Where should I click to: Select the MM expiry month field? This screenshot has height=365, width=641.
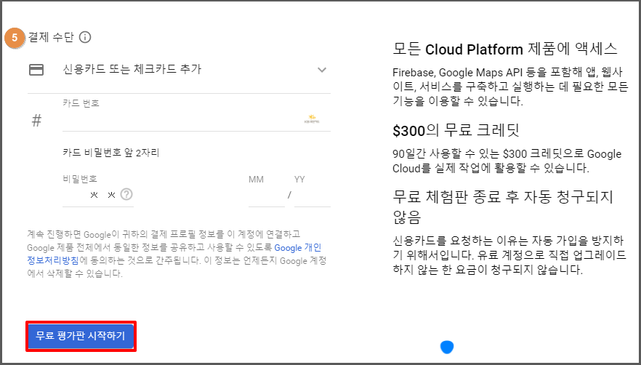pyautogui.click(x=265, y=195)
